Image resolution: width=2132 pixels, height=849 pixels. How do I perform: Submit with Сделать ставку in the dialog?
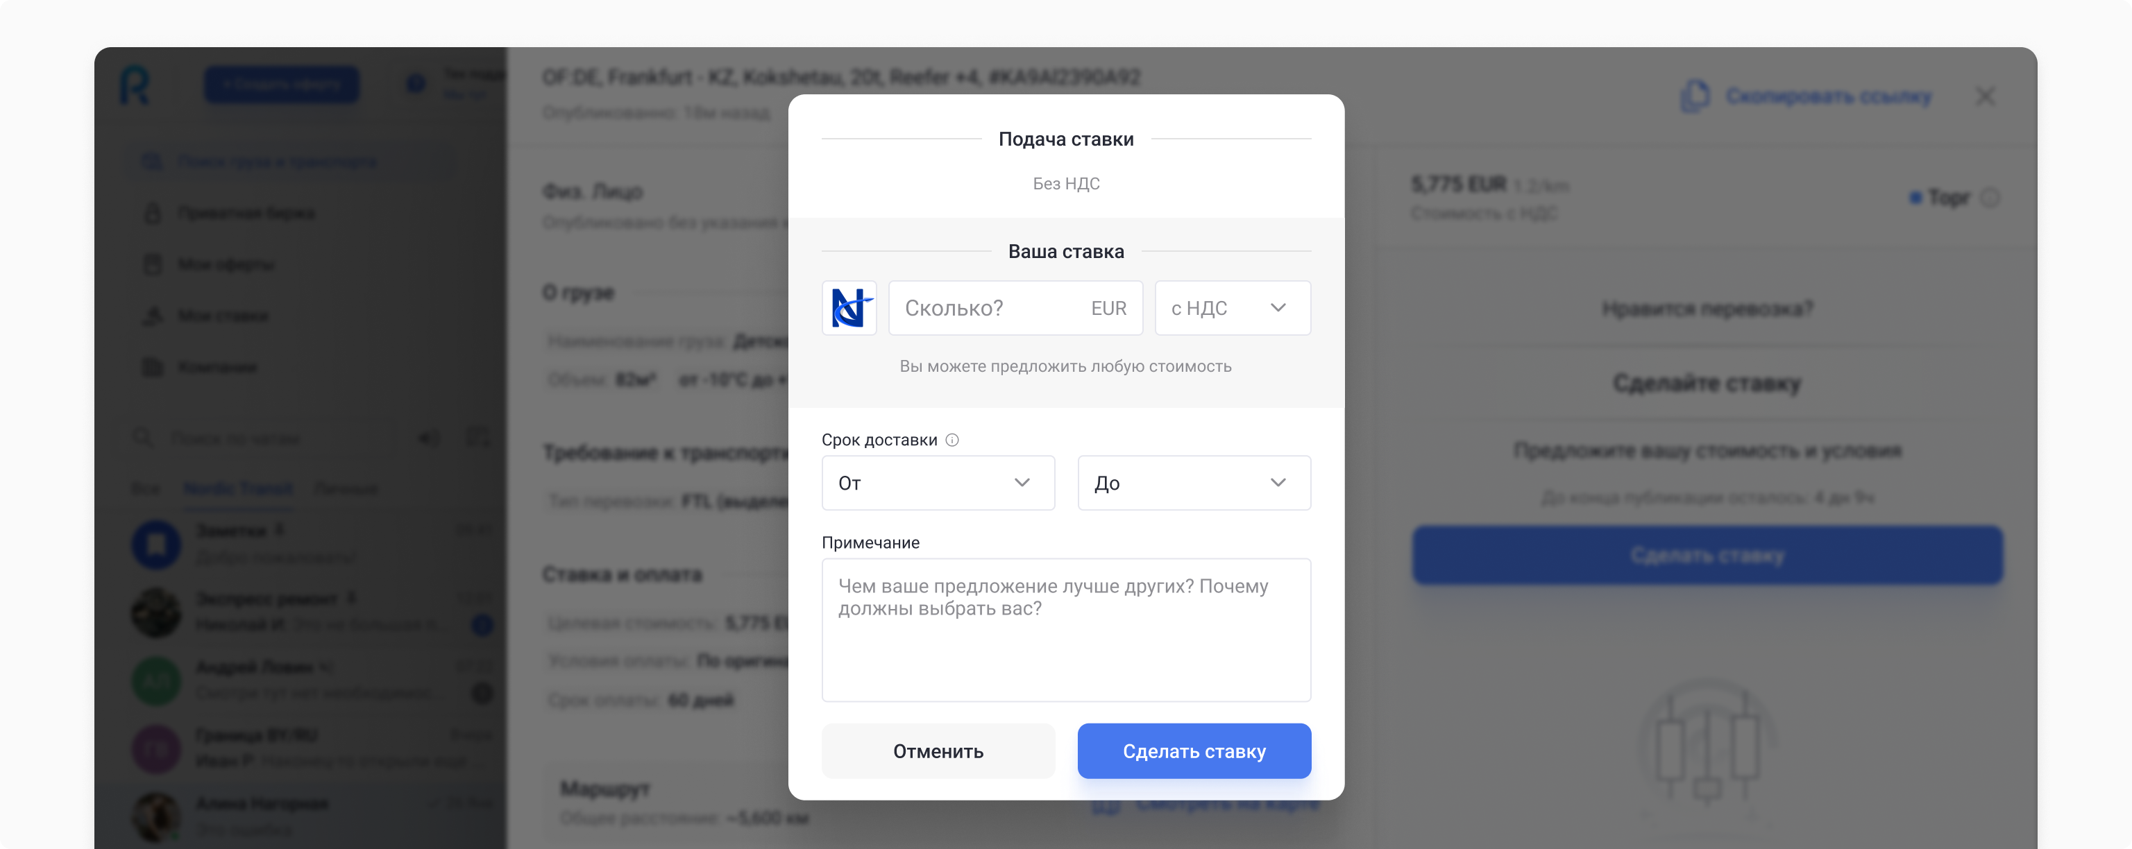coord(1194,751)
